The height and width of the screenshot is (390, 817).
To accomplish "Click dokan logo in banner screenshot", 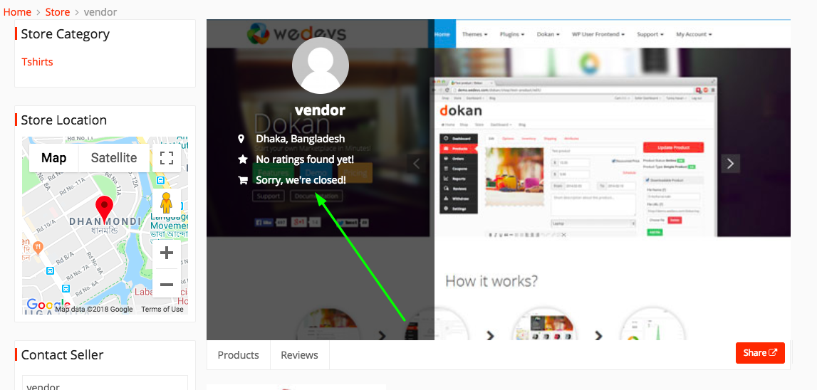I will 461,111.
